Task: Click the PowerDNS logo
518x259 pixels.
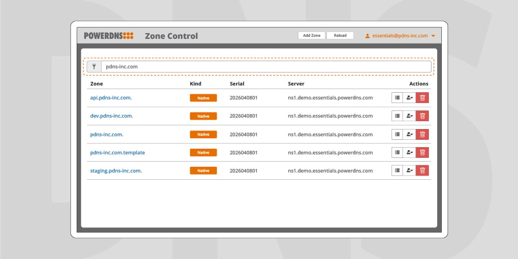Action: 109,36
